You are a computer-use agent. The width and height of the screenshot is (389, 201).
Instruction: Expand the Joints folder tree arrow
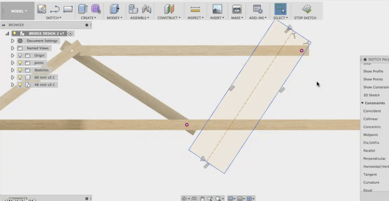point(13,63)
